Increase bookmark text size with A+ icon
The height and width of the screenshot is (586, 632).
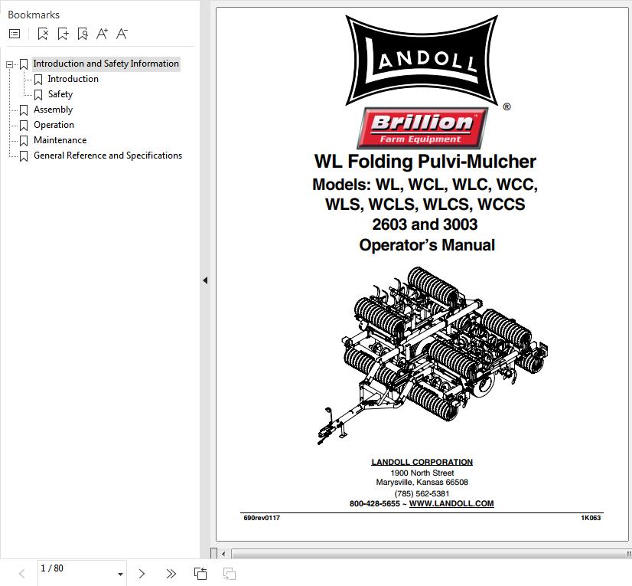[x=102, y=34]
